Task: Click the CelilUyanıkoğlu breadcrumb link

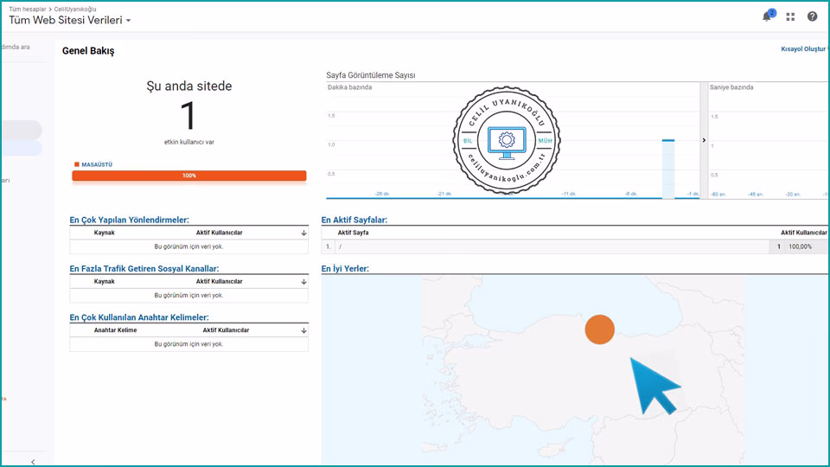Action: click(75, 9)
